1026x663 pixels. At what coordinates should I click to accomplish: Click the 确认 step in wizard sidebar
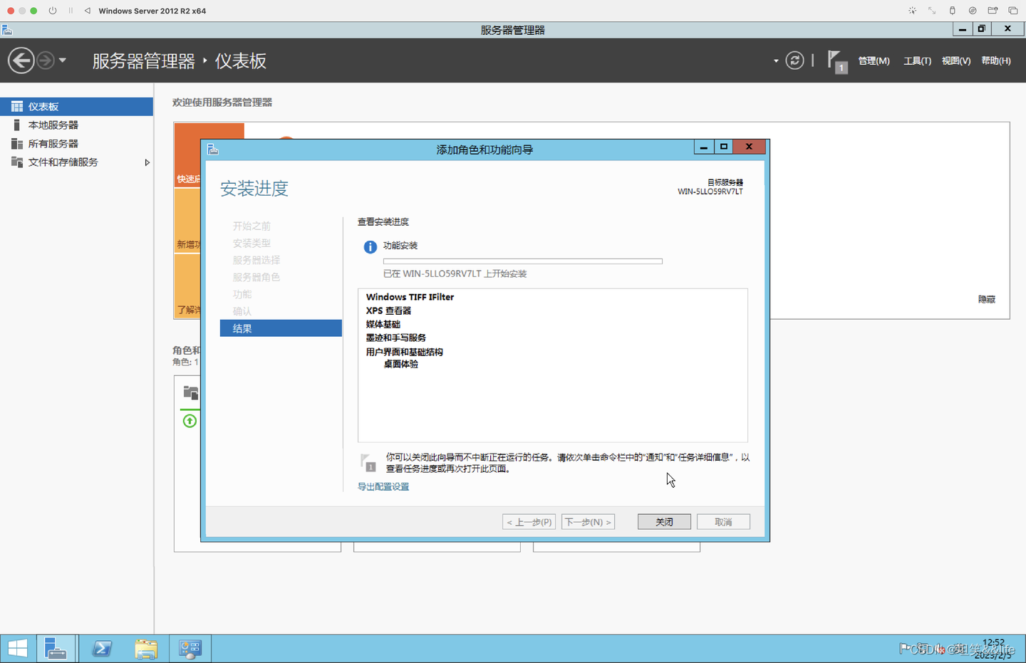[x=242, y=311]
